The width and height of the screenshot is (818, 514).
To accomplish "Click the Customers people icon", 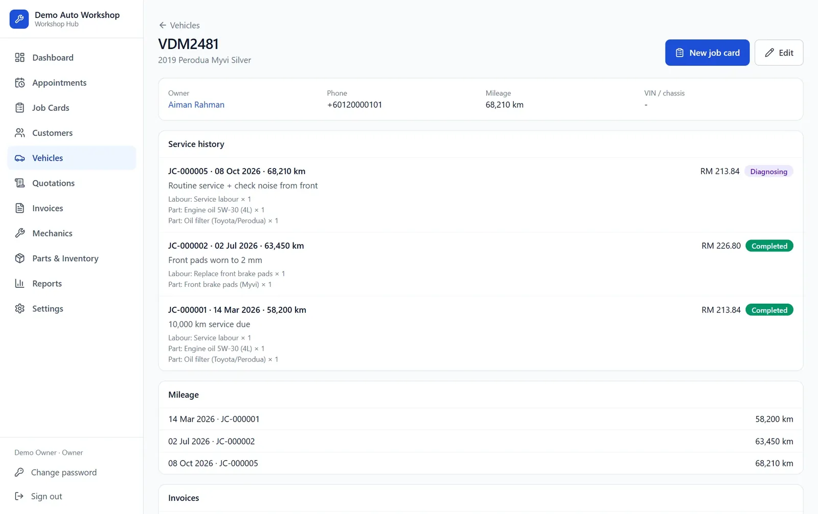I will point(19,133).
